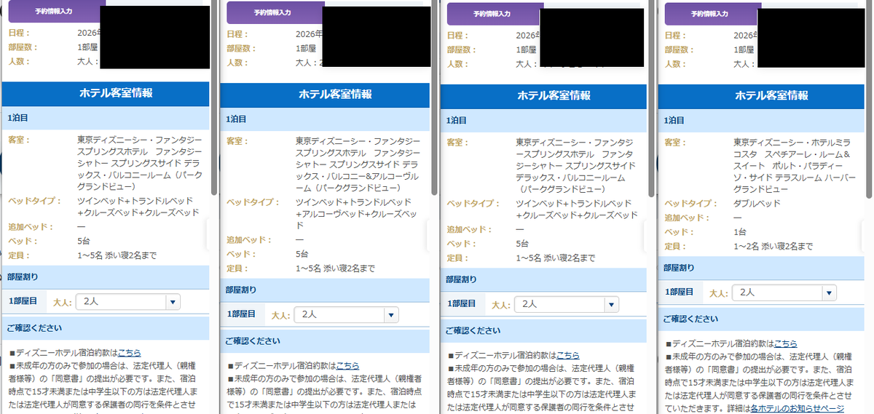874x414 pixels.
Task: Click the 5台 value in the third panel
Action: [522, 244]
